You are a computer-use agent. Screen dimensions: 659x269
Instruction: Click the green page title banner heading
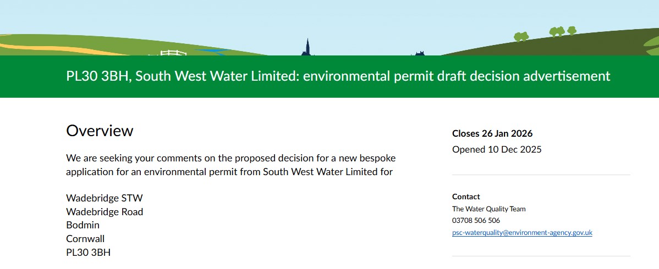(x=338, y=76)
